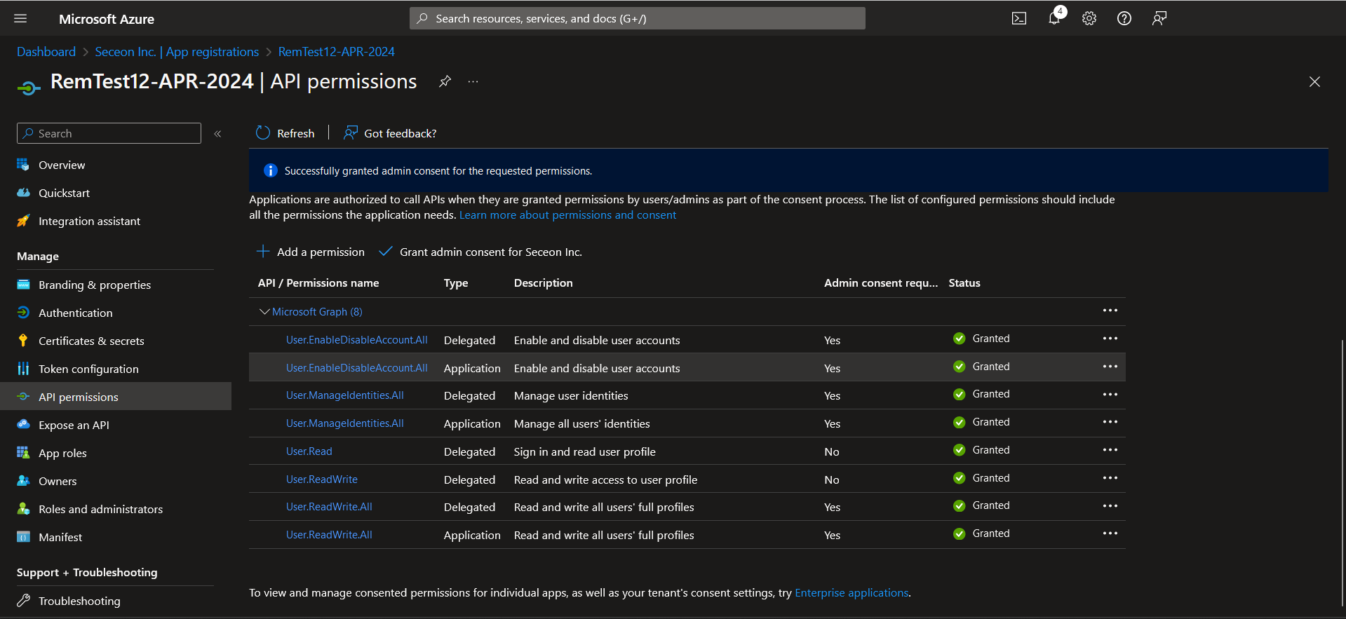The height and width of the screenshot is (619, 1346).
Task: Click RemTest12-APR-2024 breadcrumb
Action: [337, 52]
